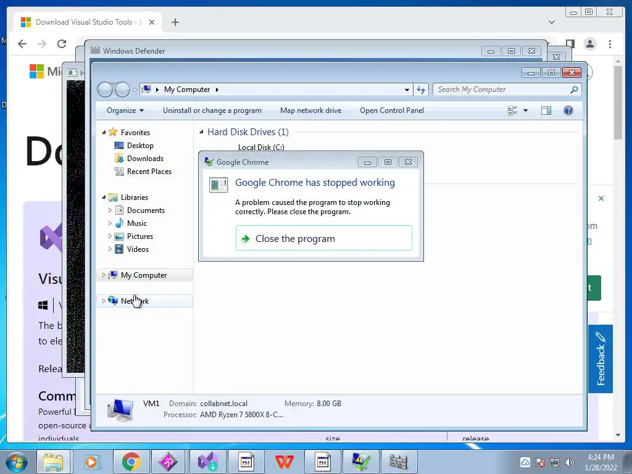The height and width of the screenshot is (474, 632).
Task: Expand the Network tree node
Action: click(x=104, y=301)
